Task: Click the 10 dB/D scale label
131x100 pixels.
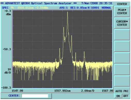Action: [8, 71]
